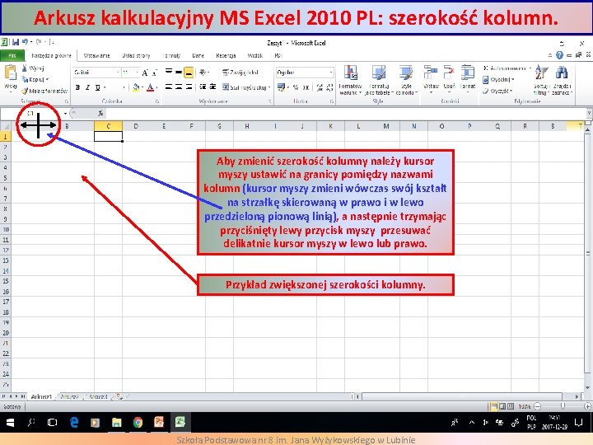
Task: Switch to Widok ribbon tab
Action: (x=254, y=56)
